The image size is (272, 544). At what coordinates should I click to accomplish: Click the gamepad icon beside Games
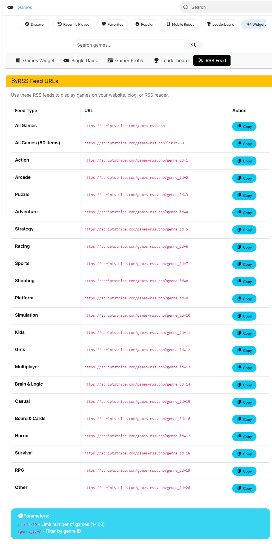point(10,7)
